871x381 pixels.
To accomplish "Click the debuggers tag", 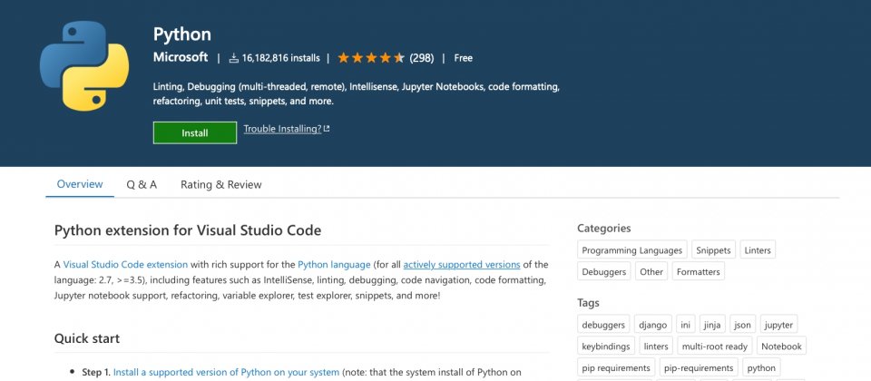I will (603, 325).
